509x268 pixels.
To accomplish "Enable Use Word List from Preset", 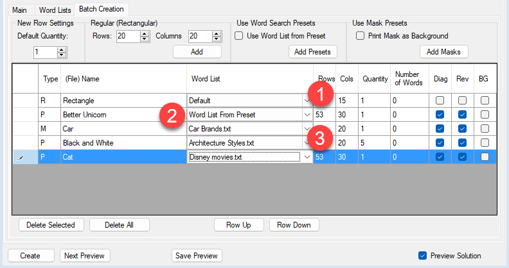I will click(240, 36).
